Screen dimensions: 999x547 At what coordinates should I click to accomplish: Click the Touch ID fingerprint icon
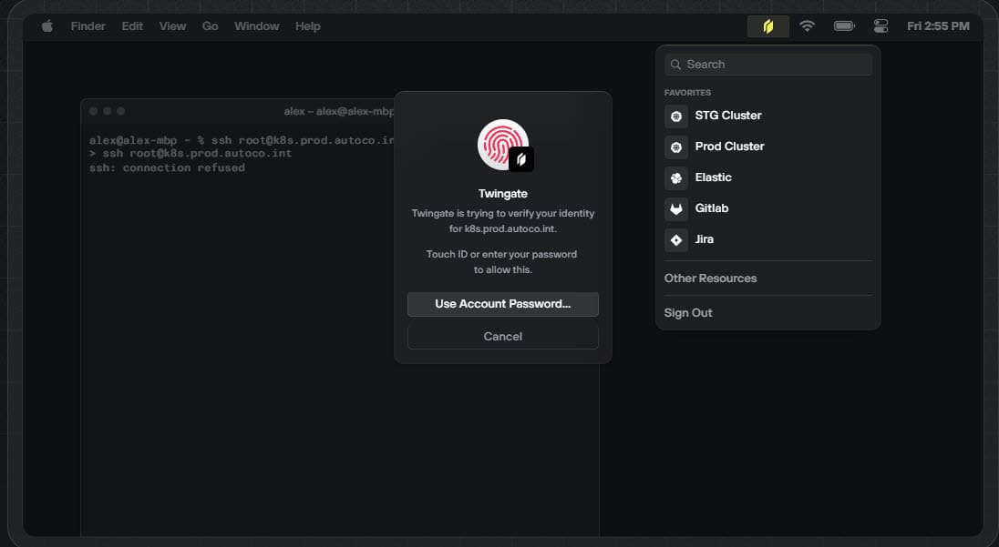[502, 145]
